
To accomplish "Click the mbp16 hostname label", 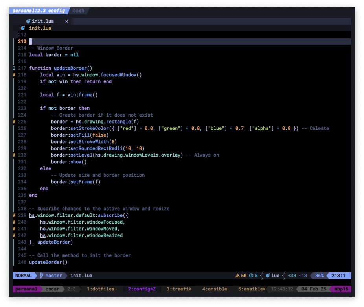I will (x=341, y=289).
